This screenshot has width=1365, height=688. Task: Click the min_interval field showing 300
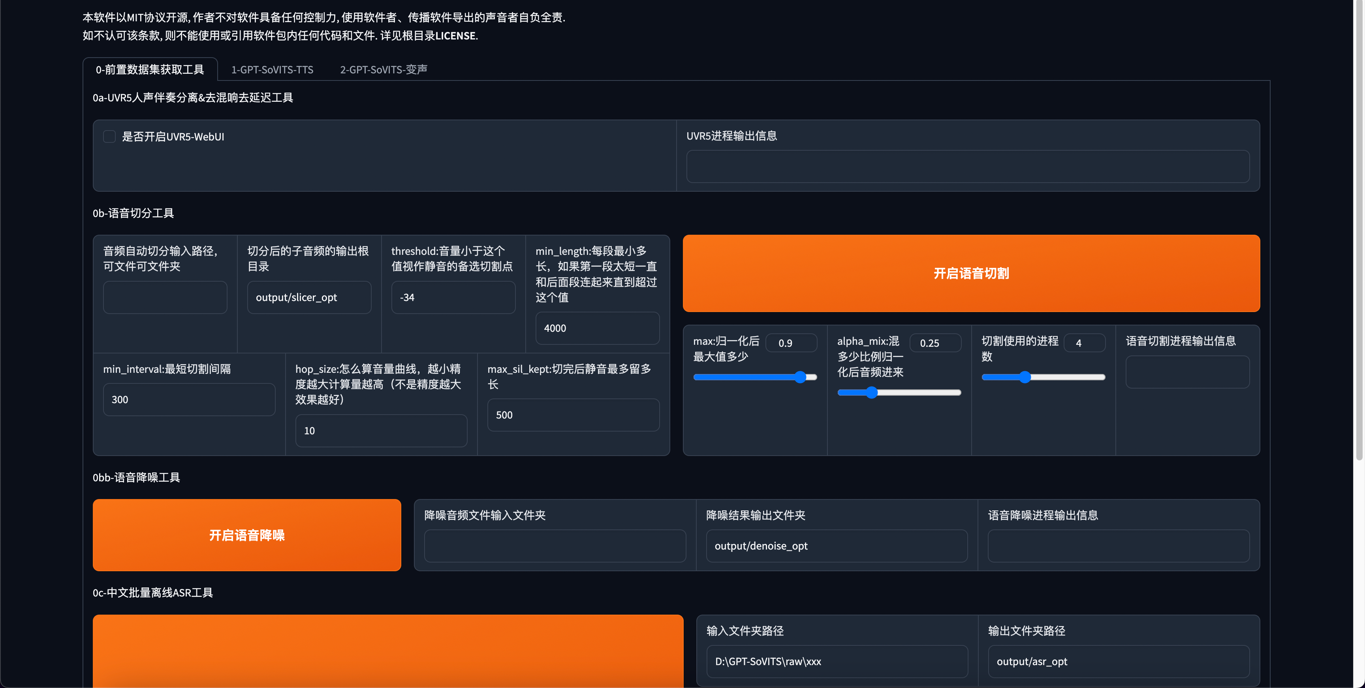point(189,400)
